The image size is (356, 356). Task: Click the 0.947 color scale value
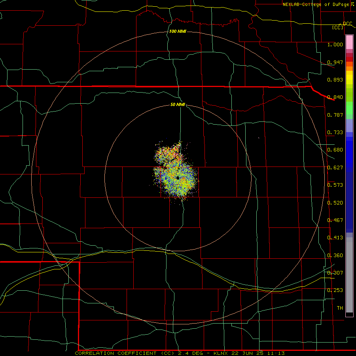pyautogui.click(x=335, y=62)
